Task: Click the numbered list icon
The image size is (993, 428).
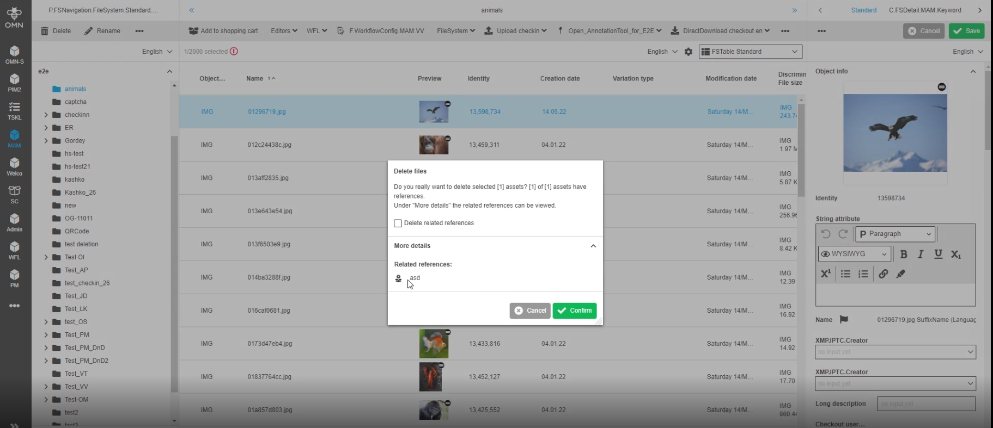Action: click(863, 274)
